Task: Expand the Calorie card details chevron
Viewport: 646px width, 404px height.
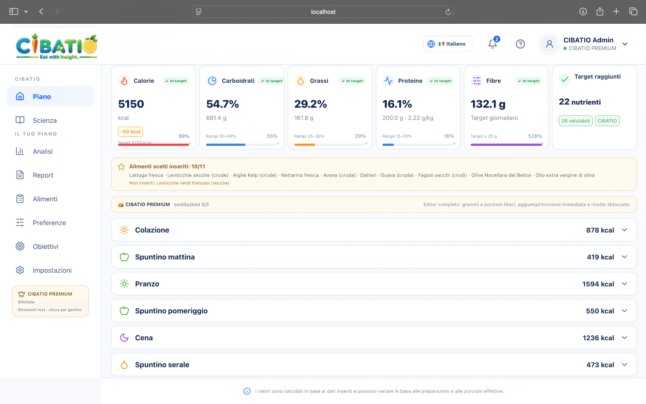Action: click(x=190, y=143)
